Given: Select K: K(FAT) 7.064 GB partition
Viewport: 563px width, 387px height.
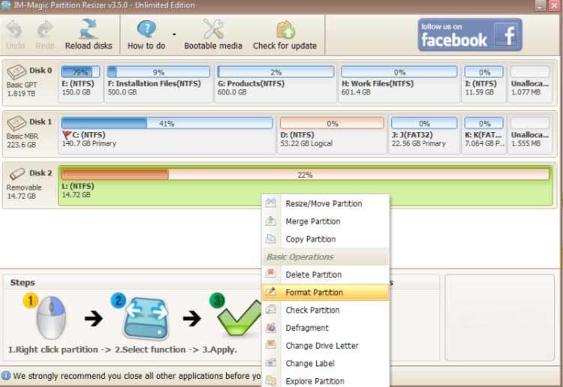Looking at the screenshot, I should pyautogui.click(x=483, y=135).
